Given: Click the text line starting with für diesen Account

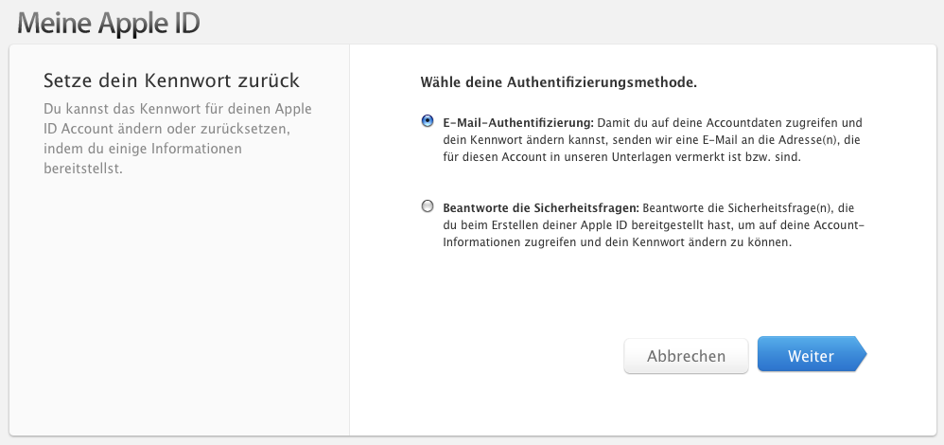Looking at the screenshot, I should [621, 157].
